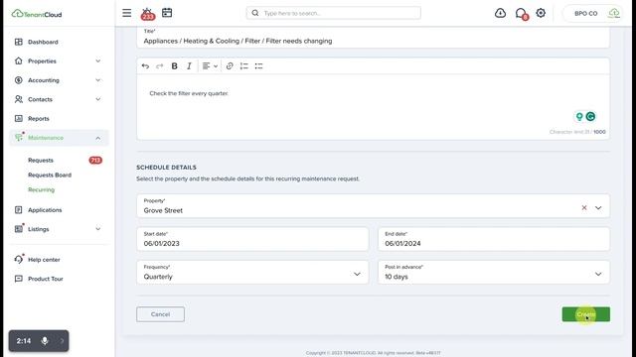Screen dimensions: 636x357
Task: Open the BPO CO account menu
Action: (592, 13)
